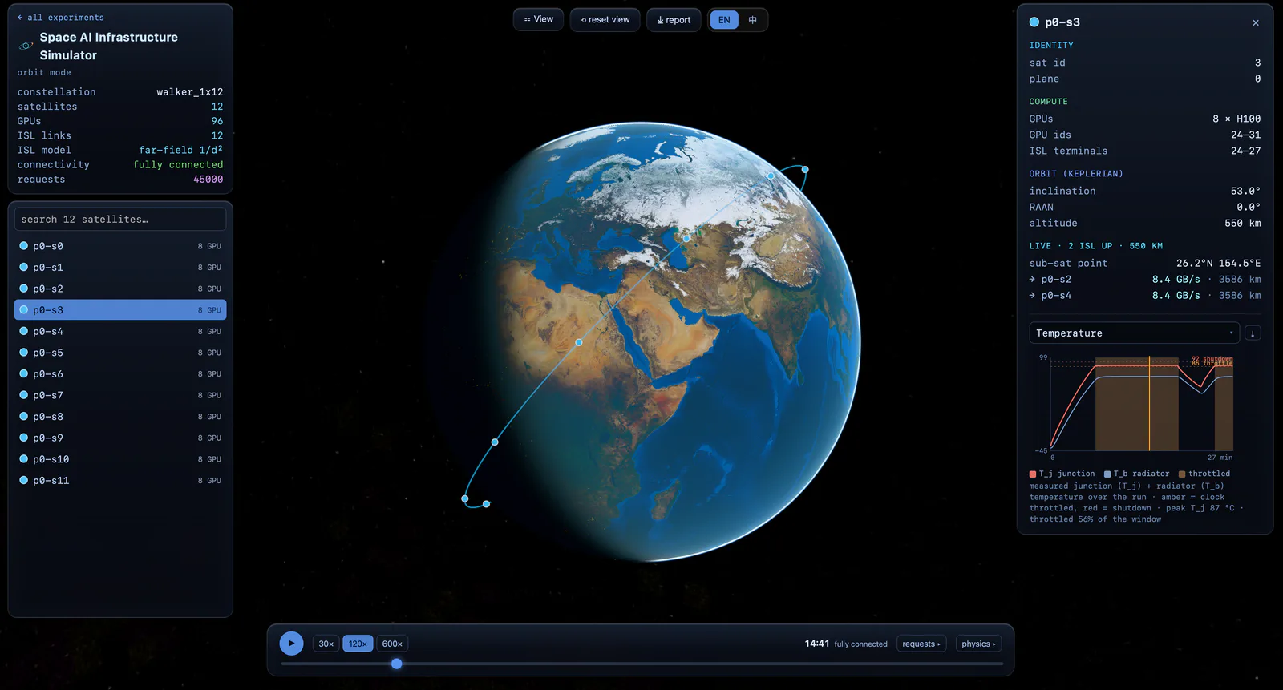The image size is (1283, 690).
Task: Click the satellite dot over the Black Sea
Action: coord(686,238)
